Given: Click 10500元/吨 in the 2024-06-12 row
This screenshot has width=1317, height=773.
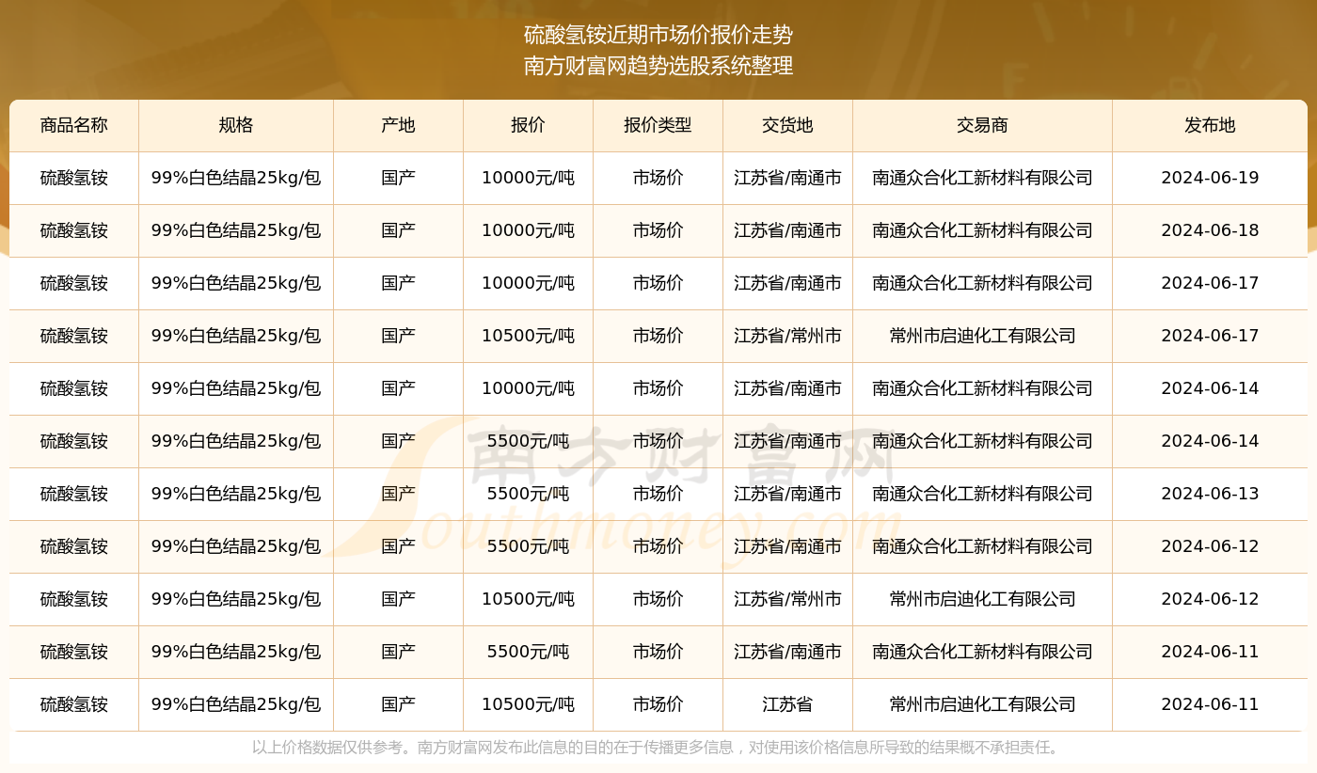Looking at the screenshot, I should coord(528,599).
